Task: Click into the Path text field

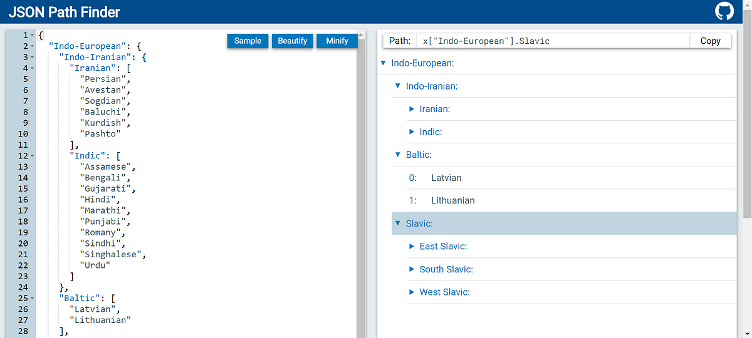Action: click(553, 41)
